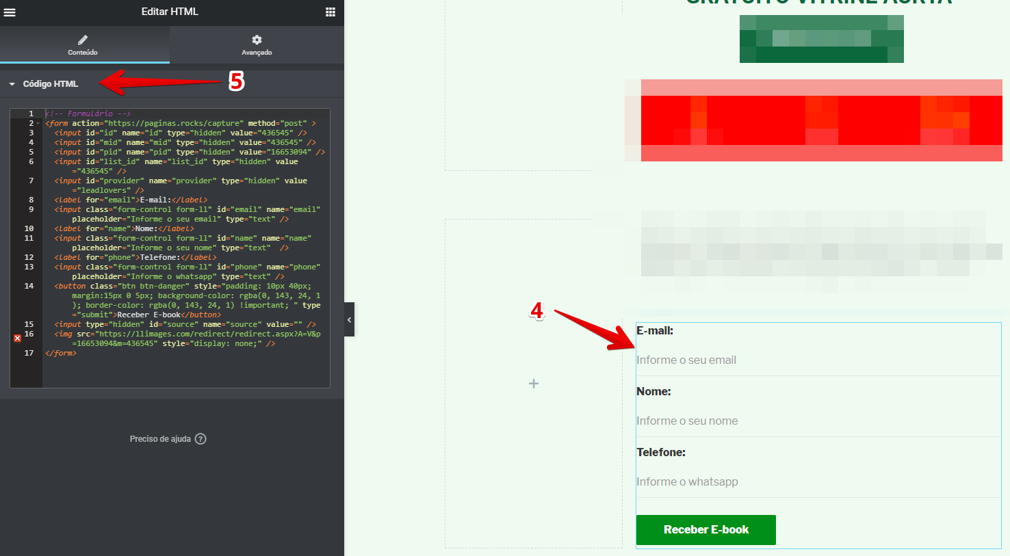
Task: Switch to the Avançado tab
Action: pos(257,45)
